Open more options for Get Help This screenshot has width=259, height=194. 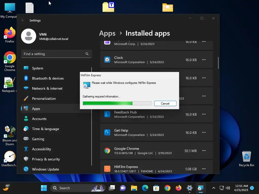[204, 132]
